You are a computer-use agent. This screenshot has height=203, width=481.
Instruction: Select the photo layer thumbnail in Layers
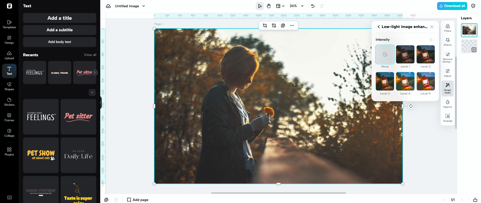469,30
